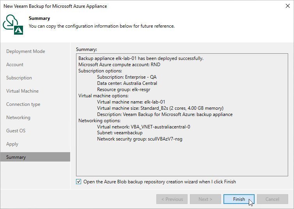
Task: Click the window title 'New Veeam Backup for Microsoft Azure Appliance'
Action: [55, 6]
